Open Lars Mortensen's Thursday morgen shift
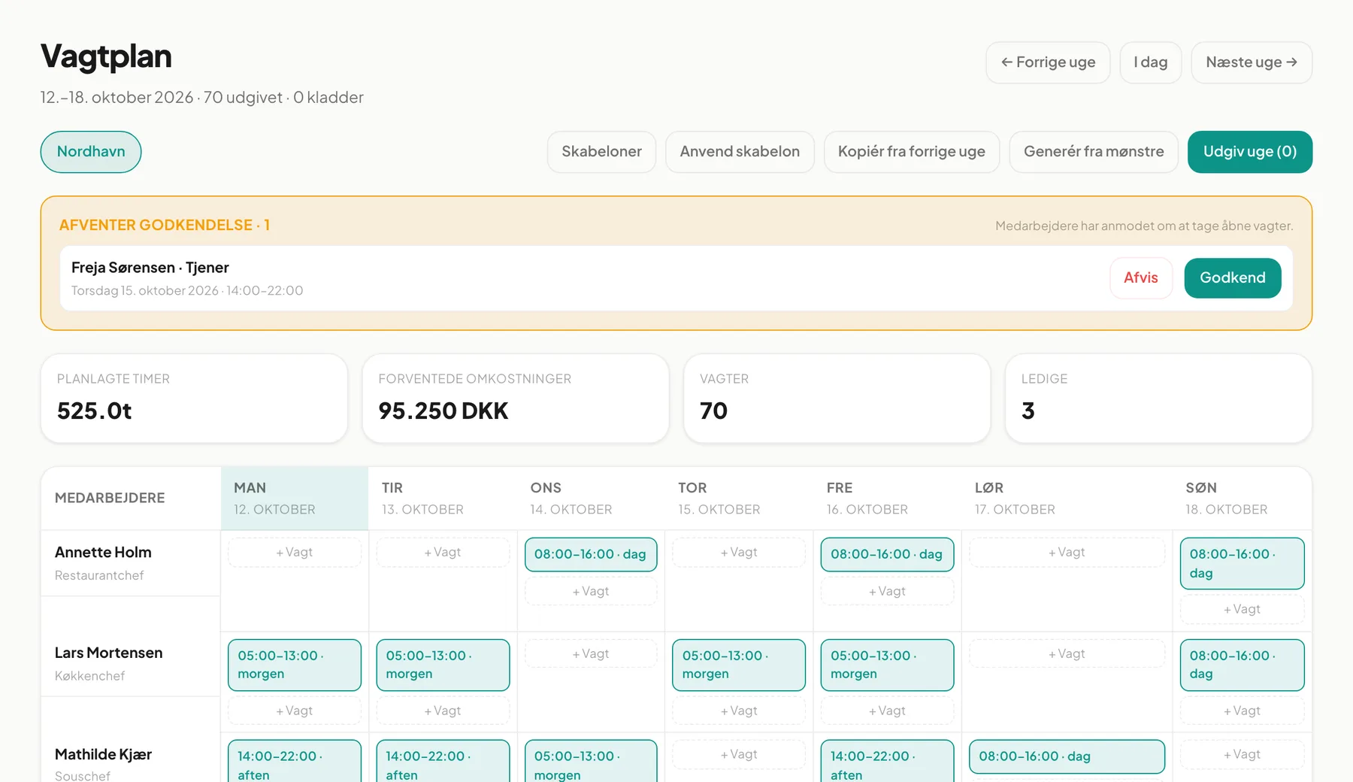1353x782 pixels. (x=739, y=665)
